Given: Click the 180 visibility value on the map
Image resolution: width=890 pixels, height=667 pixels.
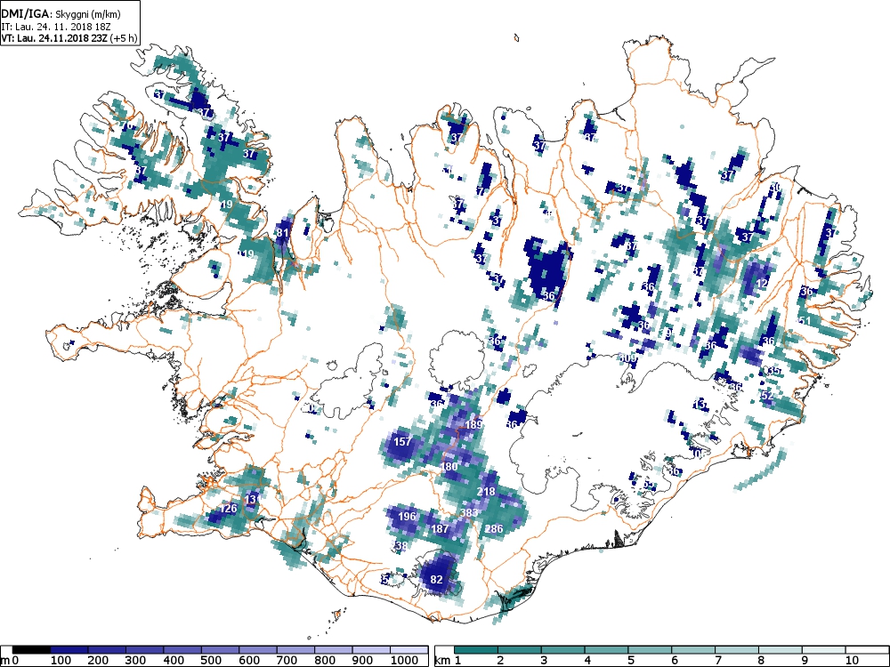Looking at the screenshot, I should coord(449,467).
